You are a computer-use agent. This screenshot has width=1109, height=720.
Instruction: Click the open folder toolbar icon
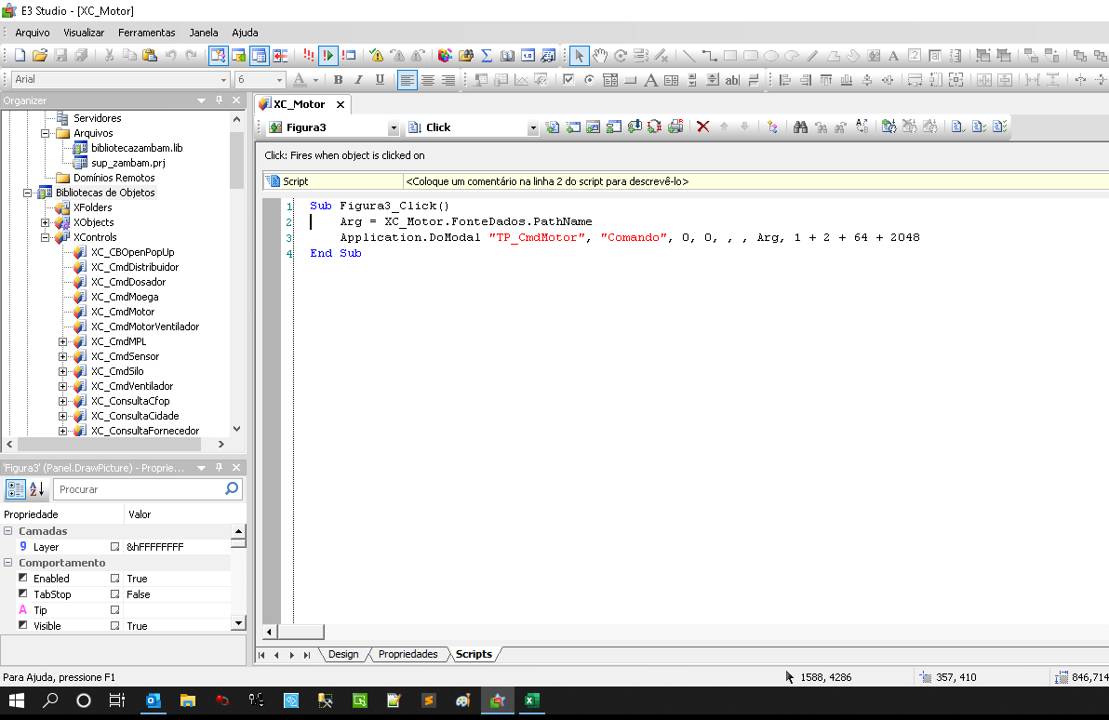40,55
